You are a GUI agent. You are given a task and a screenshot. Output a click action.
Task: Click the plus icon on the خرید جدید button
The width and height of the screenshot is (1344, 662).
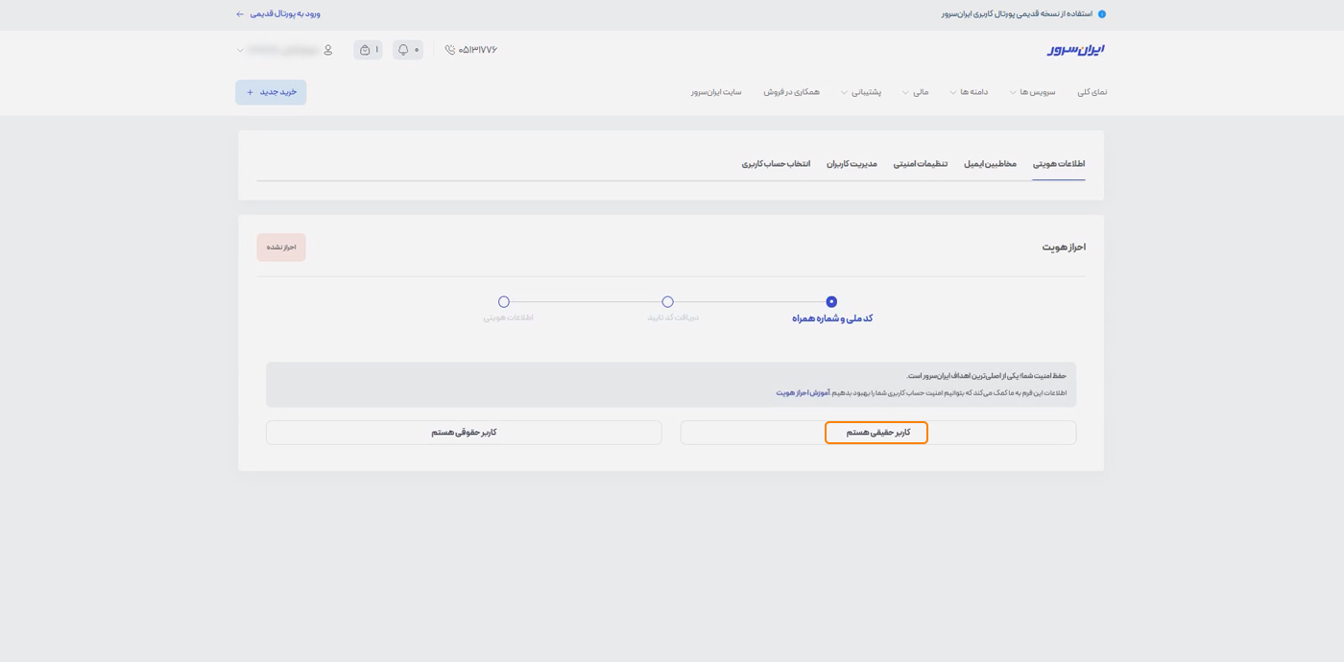(248, 92)
